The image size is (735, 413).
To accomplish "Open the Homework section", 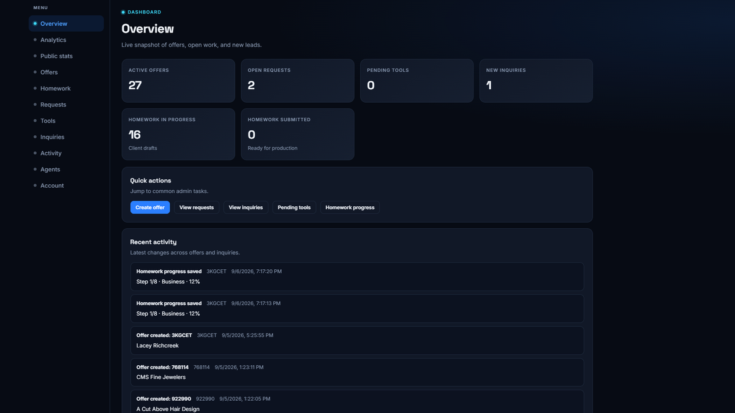I will click(66, 88).
